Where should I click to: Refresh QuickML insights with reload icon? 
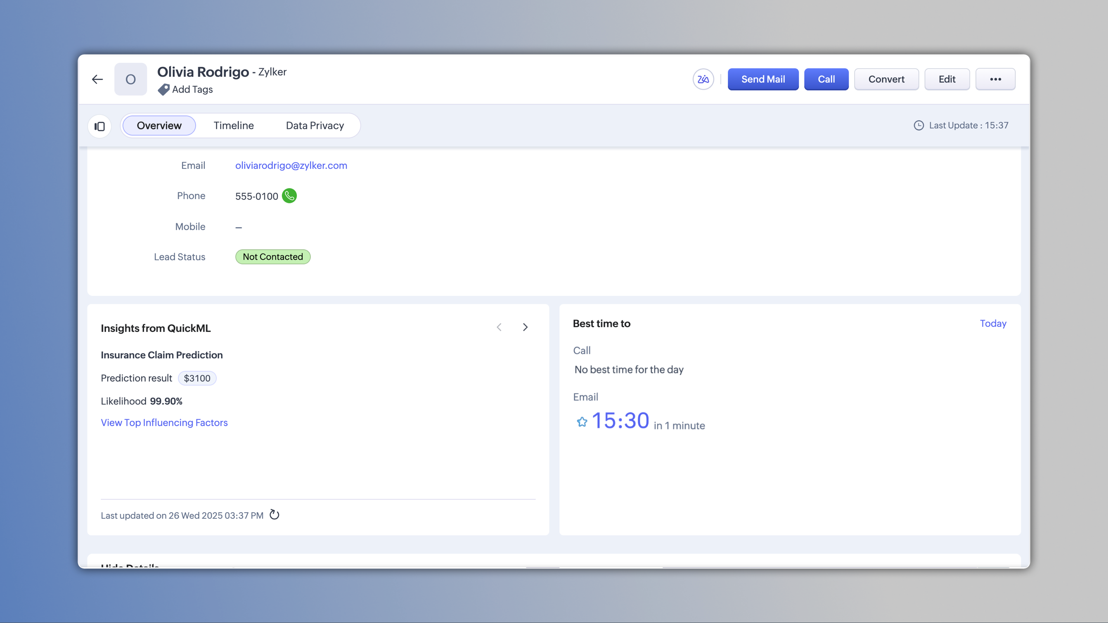coord(274,515)
